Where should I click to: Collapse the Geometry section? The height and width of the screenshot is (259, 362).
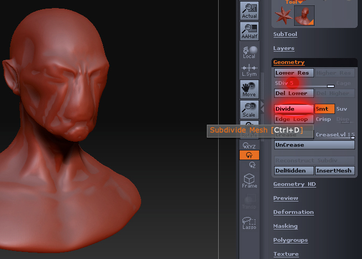(x=289, y=62)
